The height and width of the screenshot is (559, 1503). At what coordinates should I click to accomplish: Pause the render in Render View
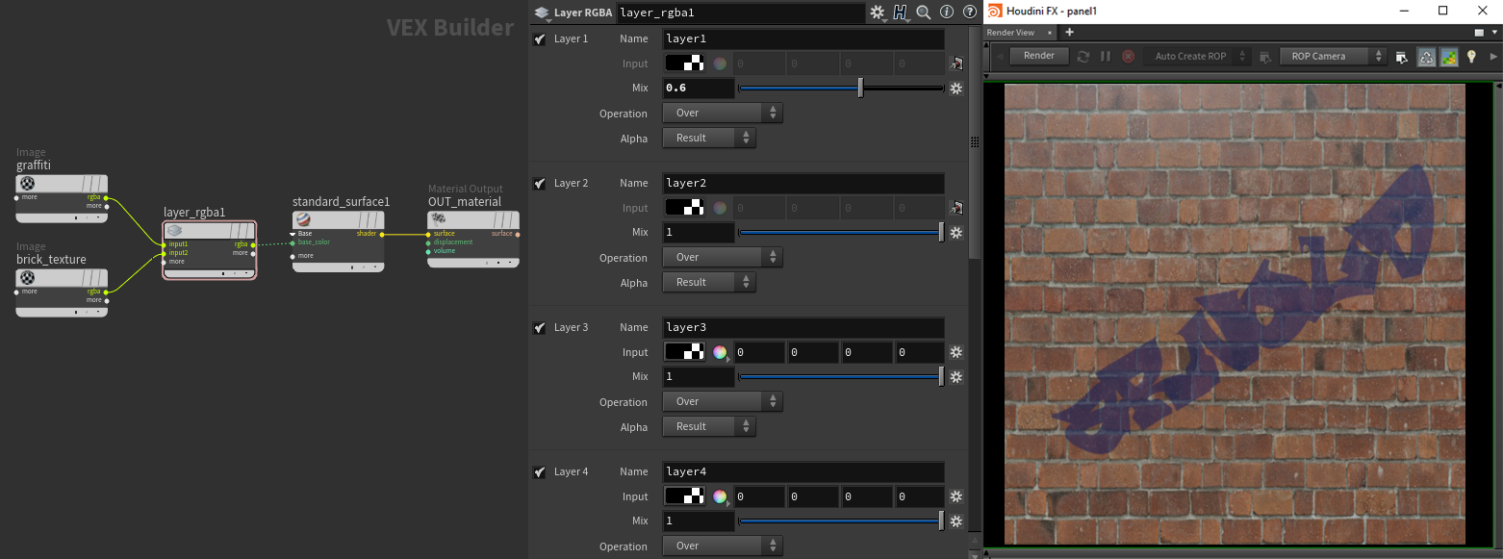[1106, 57]
